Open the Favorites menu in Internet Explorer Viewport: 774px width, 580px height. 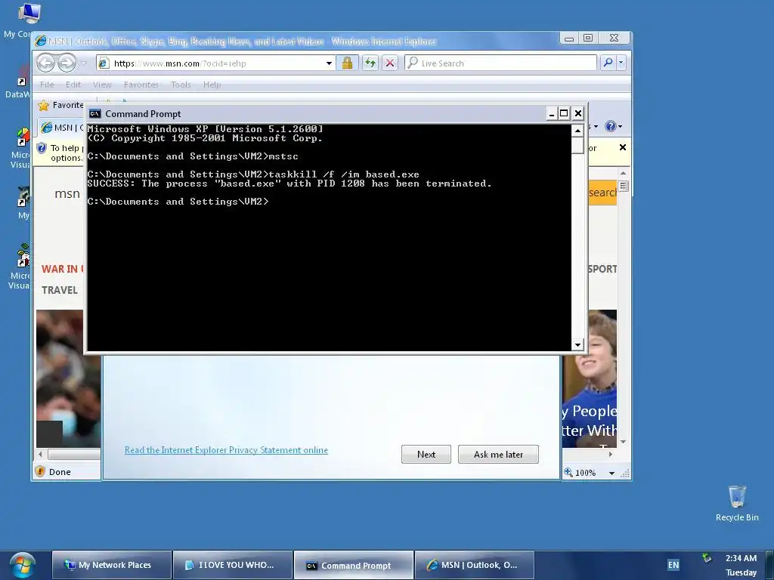click(141, 85)
